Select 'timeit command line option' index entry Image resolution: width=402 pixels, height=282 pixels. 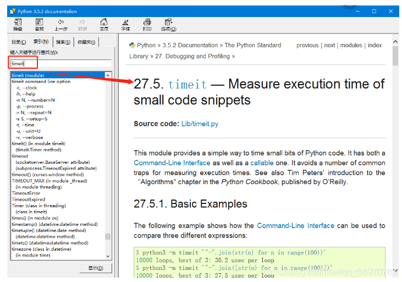coord(41,81)
